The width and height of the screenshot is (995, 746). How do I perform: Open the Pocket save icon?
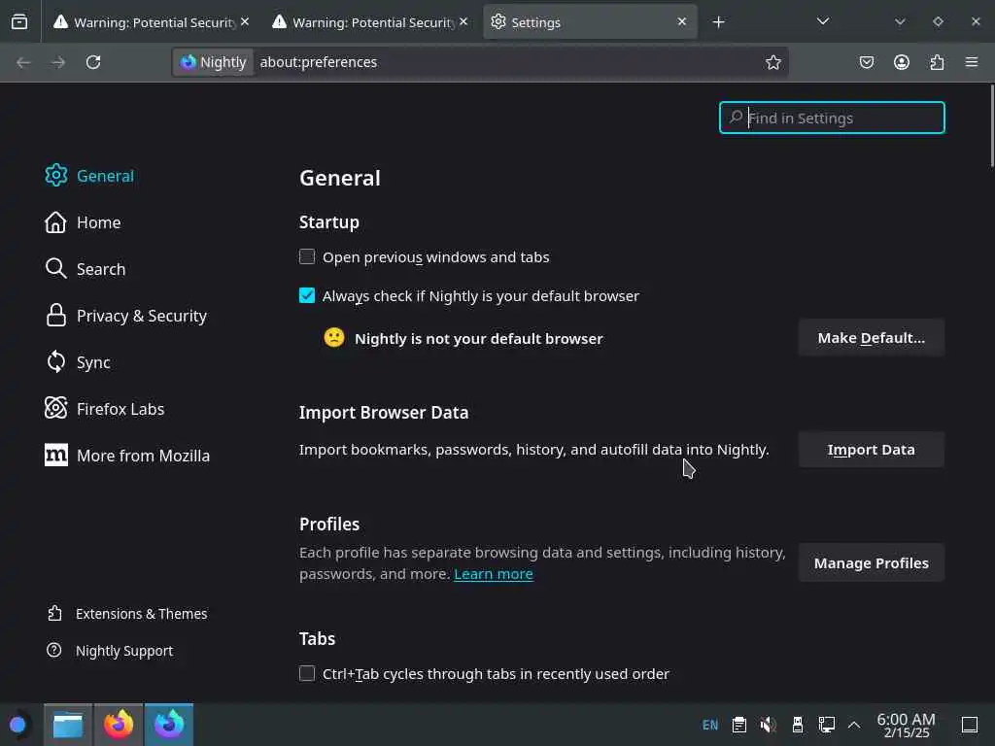[867, 62]
